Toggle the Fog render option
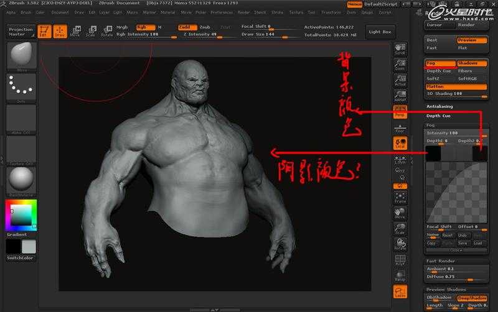The width and height of the screenshot is (498, 312). pos(439,63)
